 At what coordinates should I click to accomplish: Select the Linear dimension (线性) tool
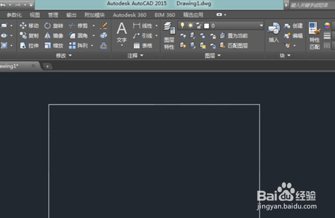pyautogui.click(x=142, y=26)
